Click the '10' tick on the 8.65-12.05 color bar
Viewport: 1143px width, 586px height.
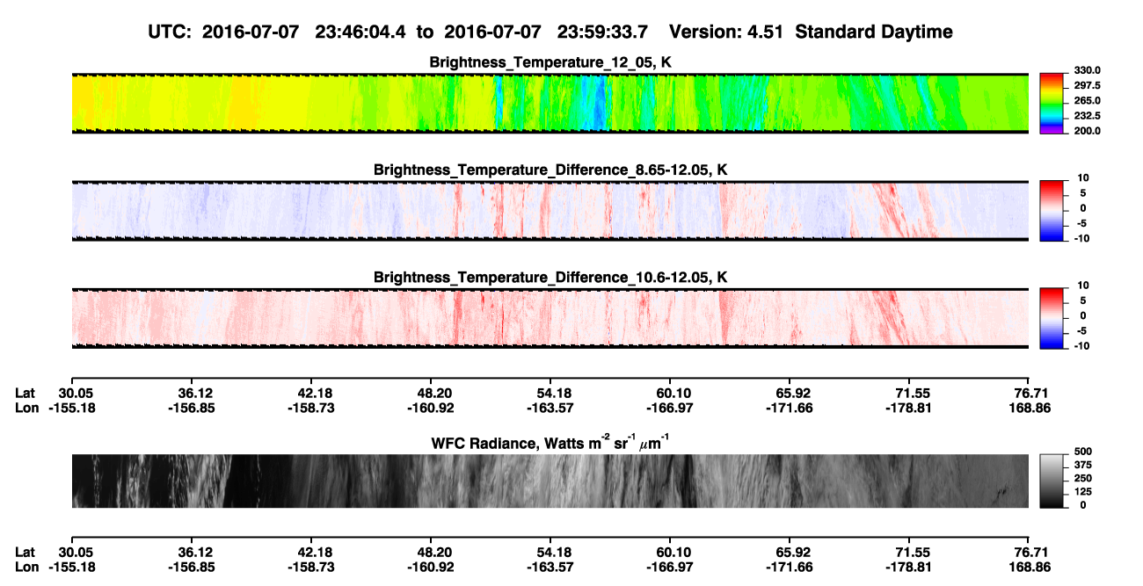click(1083, 177)
